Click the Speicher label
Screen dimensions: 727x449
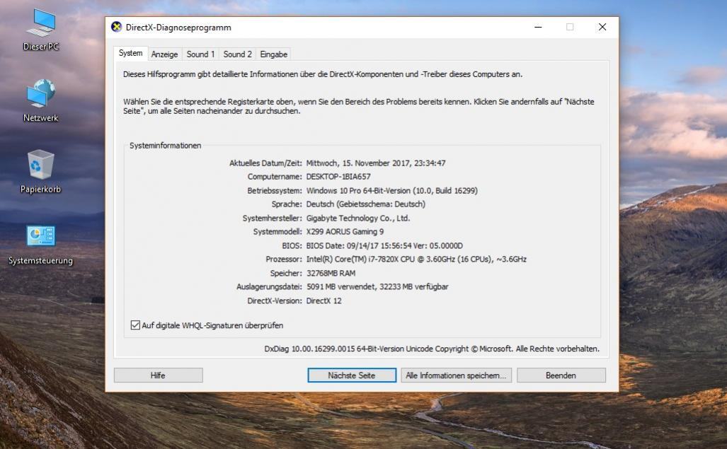coord(286,273)
